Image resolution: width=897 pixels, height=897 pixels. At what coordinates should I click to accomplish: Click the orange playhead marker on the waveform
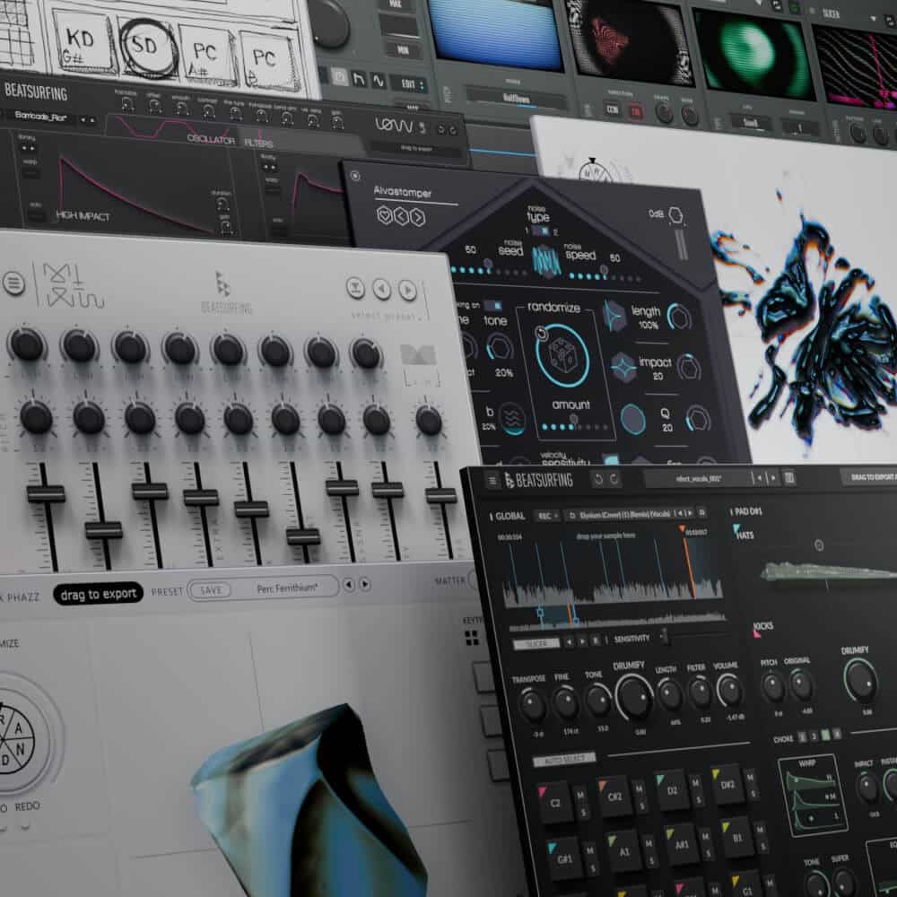[683, 529]
